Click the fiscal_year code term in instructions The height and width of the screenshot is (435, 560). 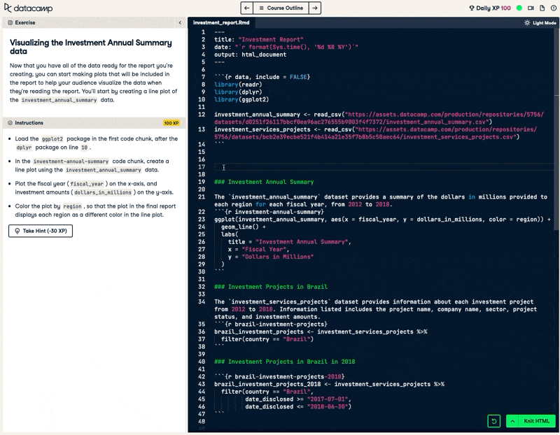87,184
